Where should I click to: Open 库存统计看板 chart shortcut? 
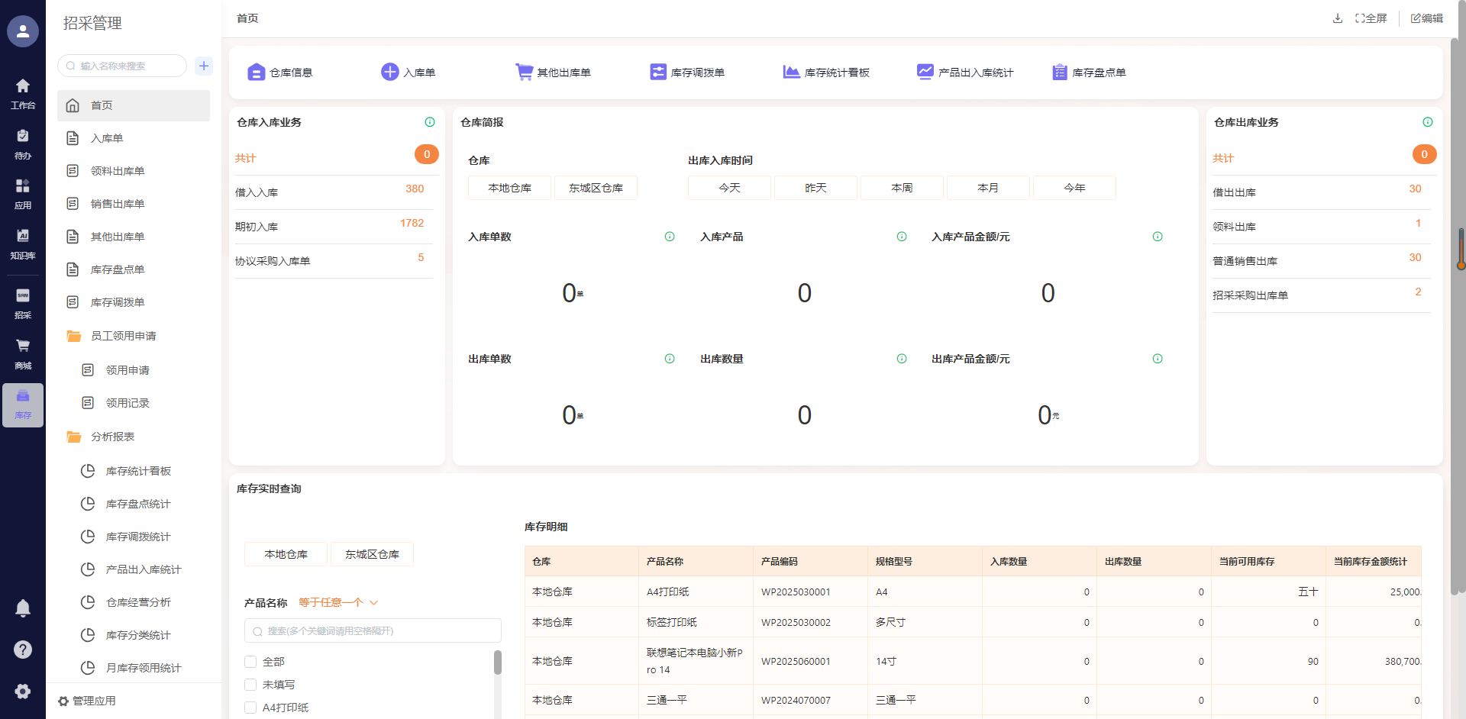[x=791, y=73]
